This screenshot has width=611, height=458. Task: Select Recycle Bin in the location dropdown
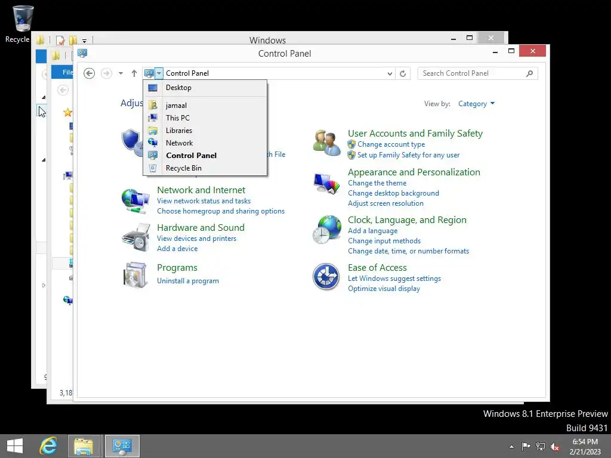[x=205, y=168]
